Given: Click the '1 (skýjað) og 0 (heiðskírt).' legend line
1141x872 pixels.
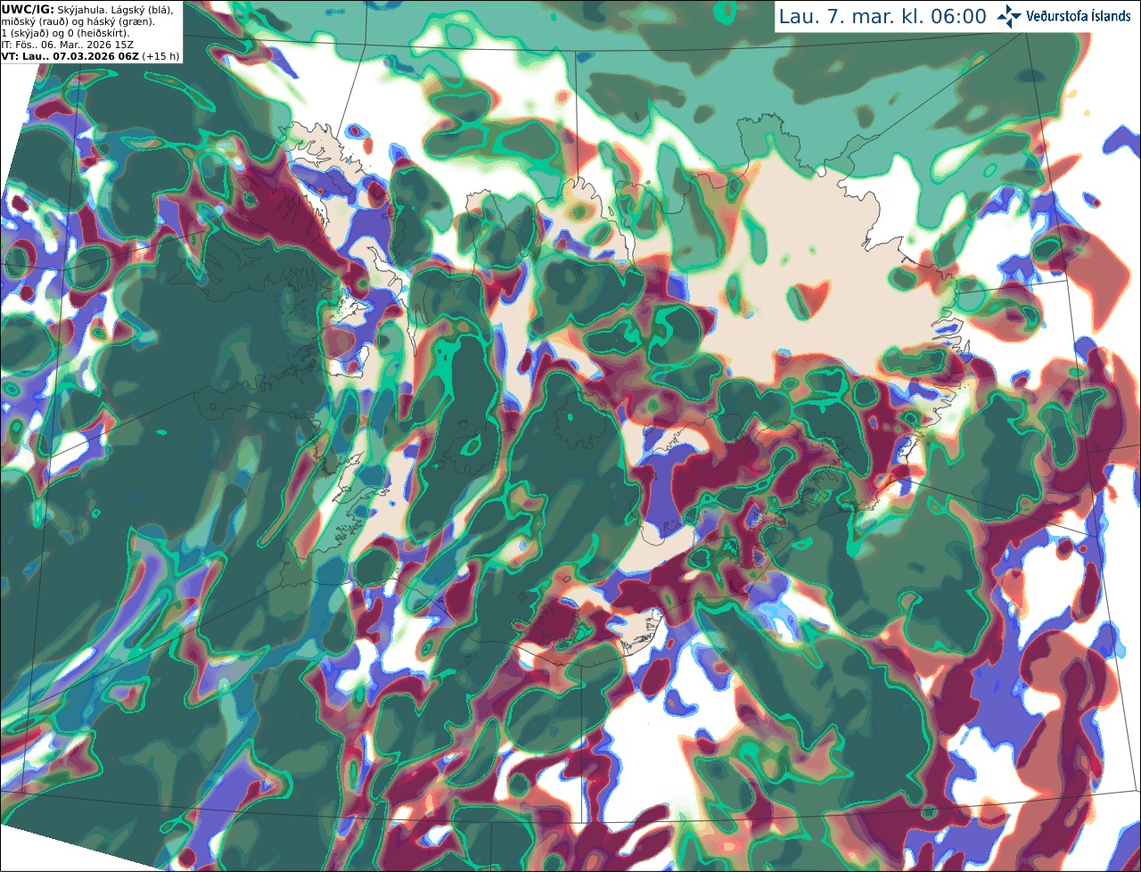Looking at the screenshot, I should pos(65,33).
